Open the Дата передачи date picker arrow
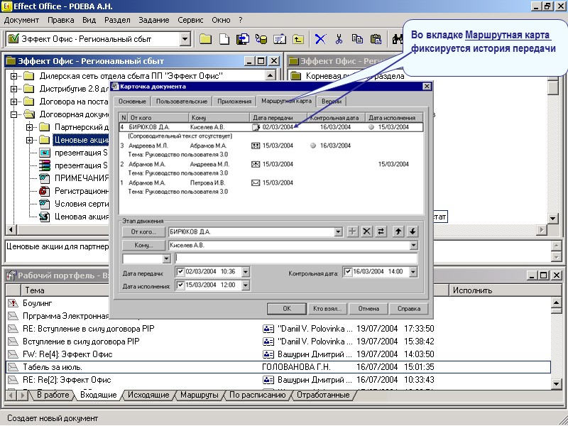Image resolution: width=568 pixels, height=426 pixels. [x=245, y=272]
